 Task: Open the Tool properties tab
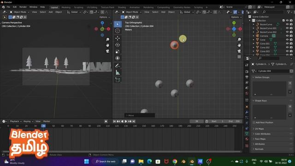pyautogui.click(x=247, y=65)
